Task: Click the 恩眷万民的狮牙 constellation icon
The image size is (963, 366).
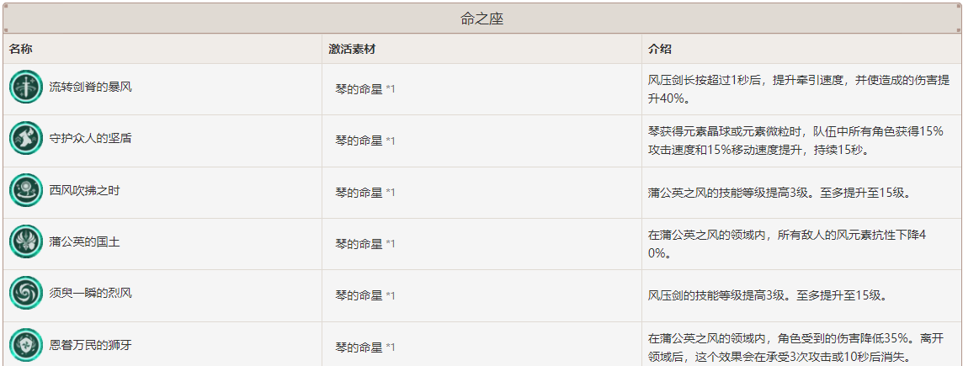Action: point(26,344)
